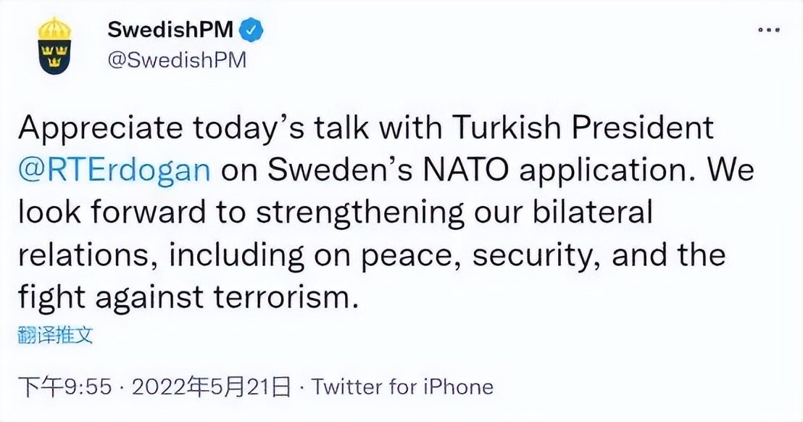Open the three-dot more options menu
Screen dimensions: 803x422
tap(768, 30)
